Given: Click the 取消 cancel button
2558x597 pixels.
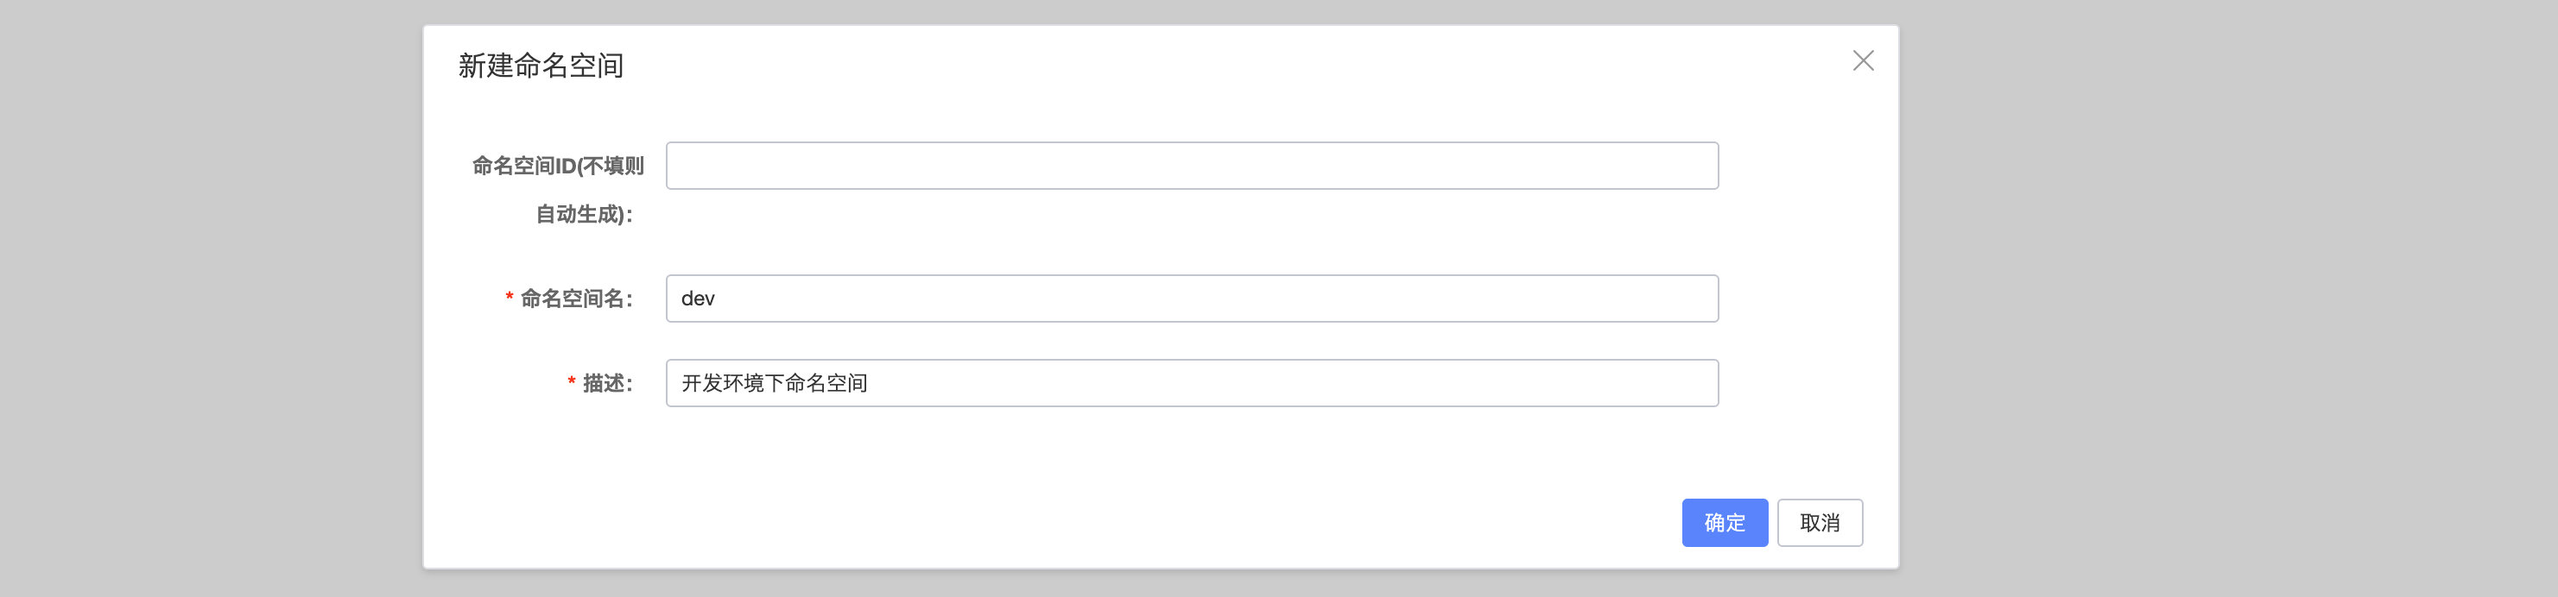Looking at the screenshot, I should coord(1820,523).
